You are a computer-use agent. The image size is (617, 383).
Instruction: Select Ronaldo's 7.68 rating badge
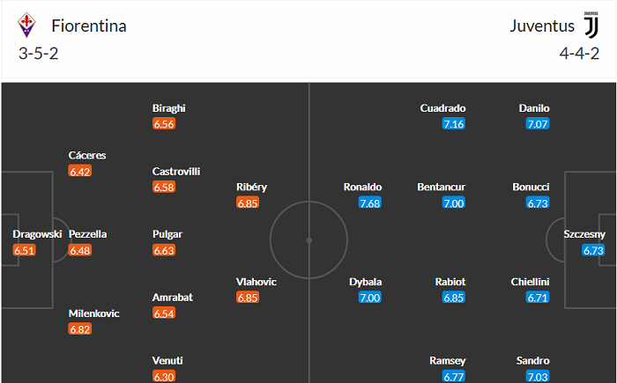pos(370,203)
